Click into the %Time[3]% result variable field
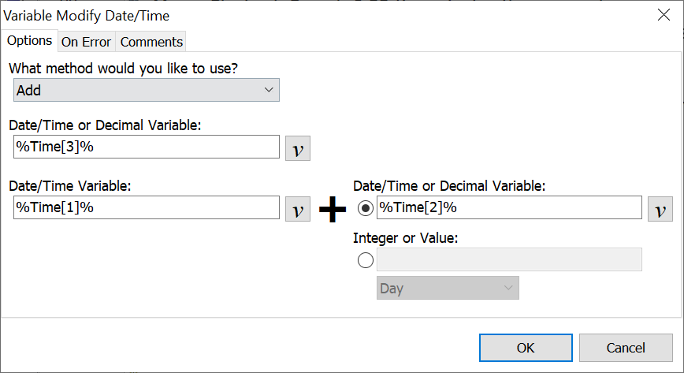684x373 pixels. [147, 147]
